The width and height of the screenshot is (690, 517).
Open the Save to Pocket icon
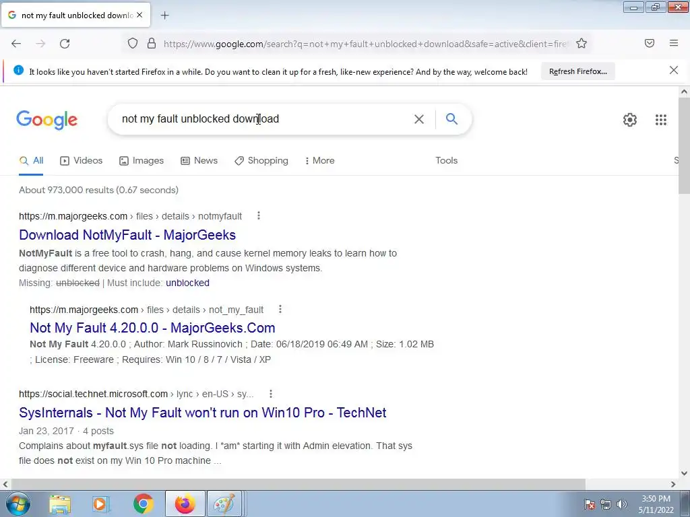650,43
